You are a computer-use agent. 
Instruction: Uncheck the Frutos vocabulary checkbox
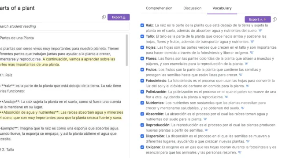tap(142, 70)
